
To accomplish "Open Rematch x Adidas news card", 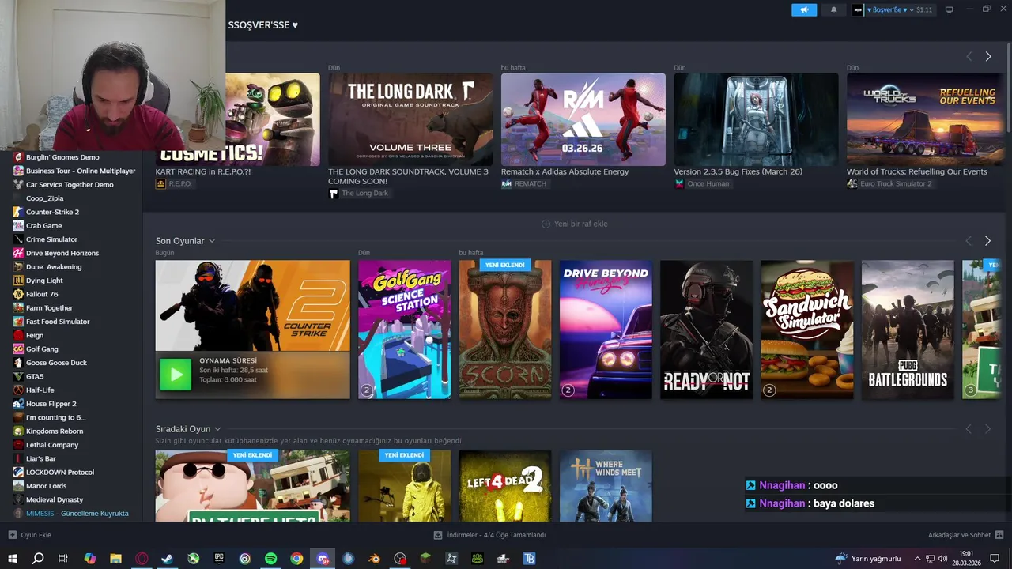I will 583,119.
